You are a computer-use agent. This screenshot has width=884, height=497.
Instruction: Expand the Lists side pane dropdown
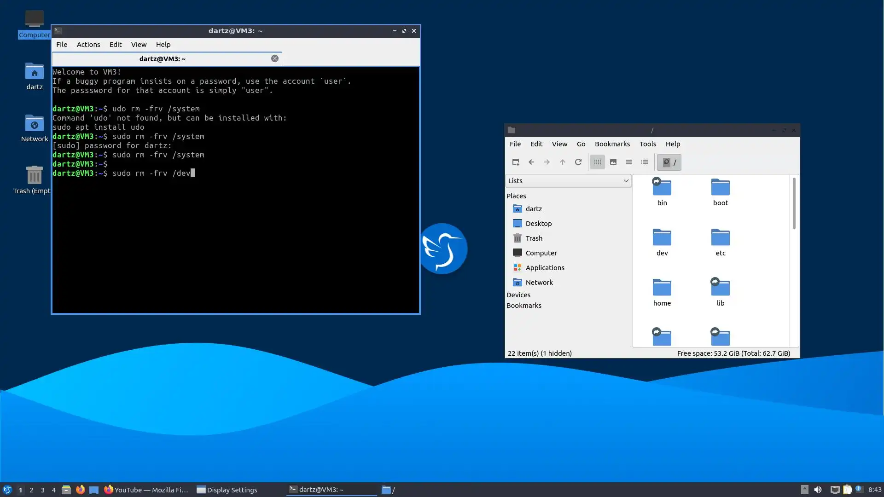point(568,181)
